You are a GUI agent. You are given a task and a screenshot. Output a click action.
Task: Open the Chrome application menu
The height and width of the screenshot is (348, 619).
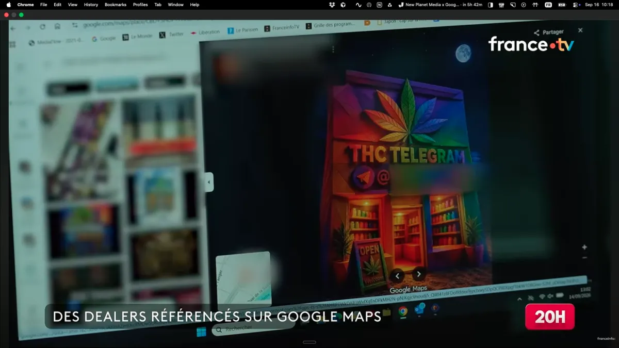25,5
